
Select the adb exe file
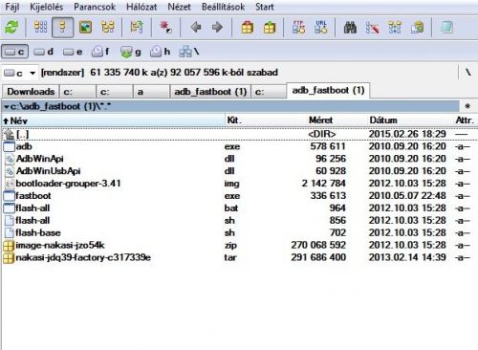(239, 146)
